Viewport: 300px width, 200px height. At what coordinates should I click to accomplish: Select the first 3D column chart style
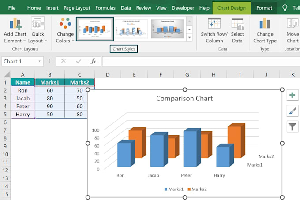pyautogui.click(x=95, y=29)
